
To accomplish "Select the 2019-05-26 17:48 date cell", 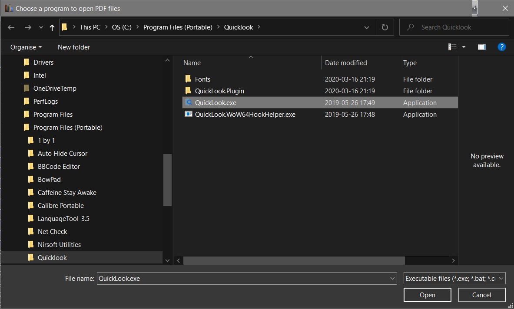I will 350,115.
